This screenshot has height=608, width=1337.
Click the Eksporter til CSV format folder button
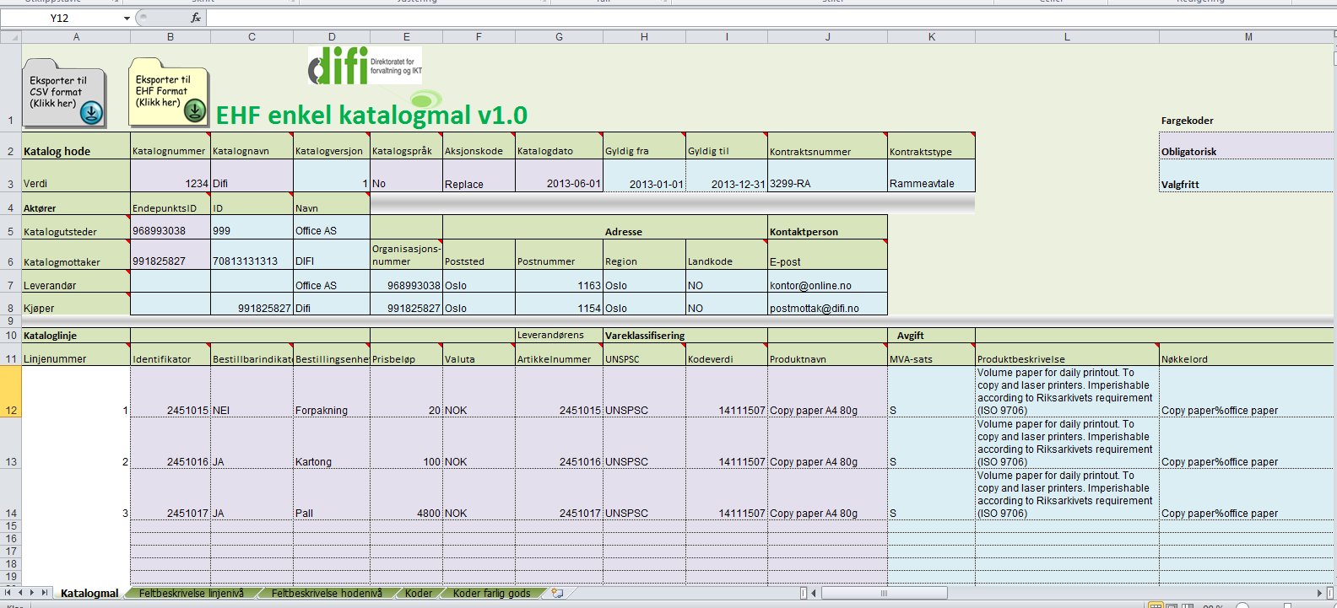[x=64, y=93]
